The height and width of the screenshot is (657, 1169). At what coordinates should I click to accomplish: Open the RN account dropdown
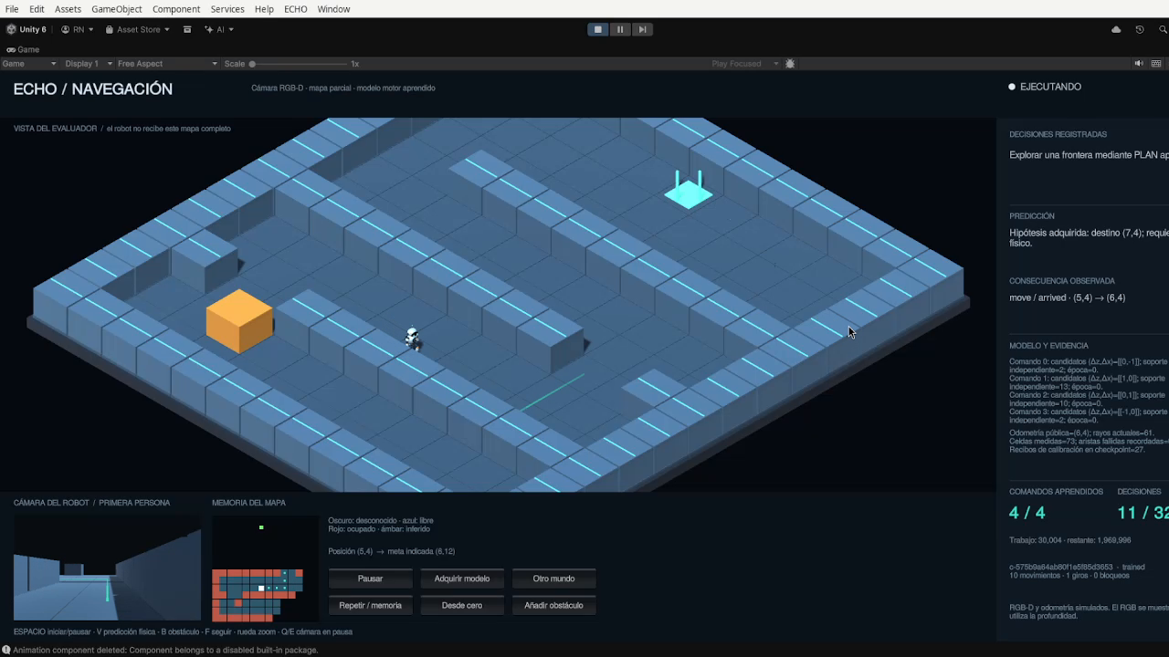pyautogui.click(x=78, y=29)
